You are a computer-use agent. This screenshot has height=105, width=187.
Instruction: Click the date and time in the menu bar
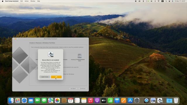[180, 1]
